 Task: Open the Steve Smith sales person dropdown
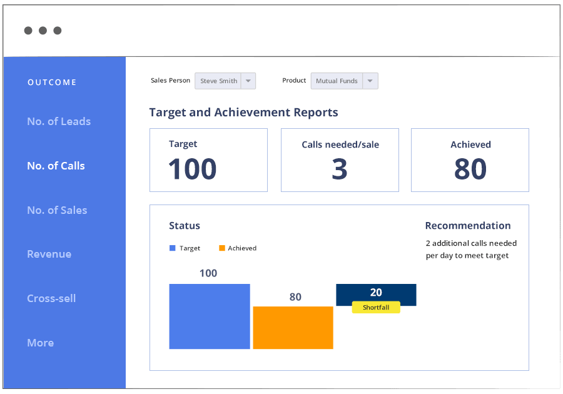[225, 81]
